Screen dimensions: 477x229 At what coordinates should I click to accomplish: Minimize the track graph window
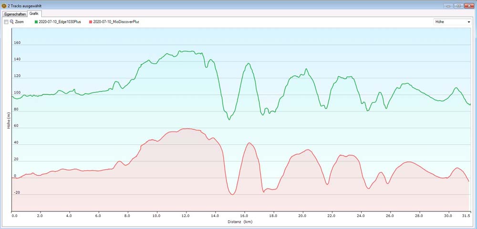448,5
